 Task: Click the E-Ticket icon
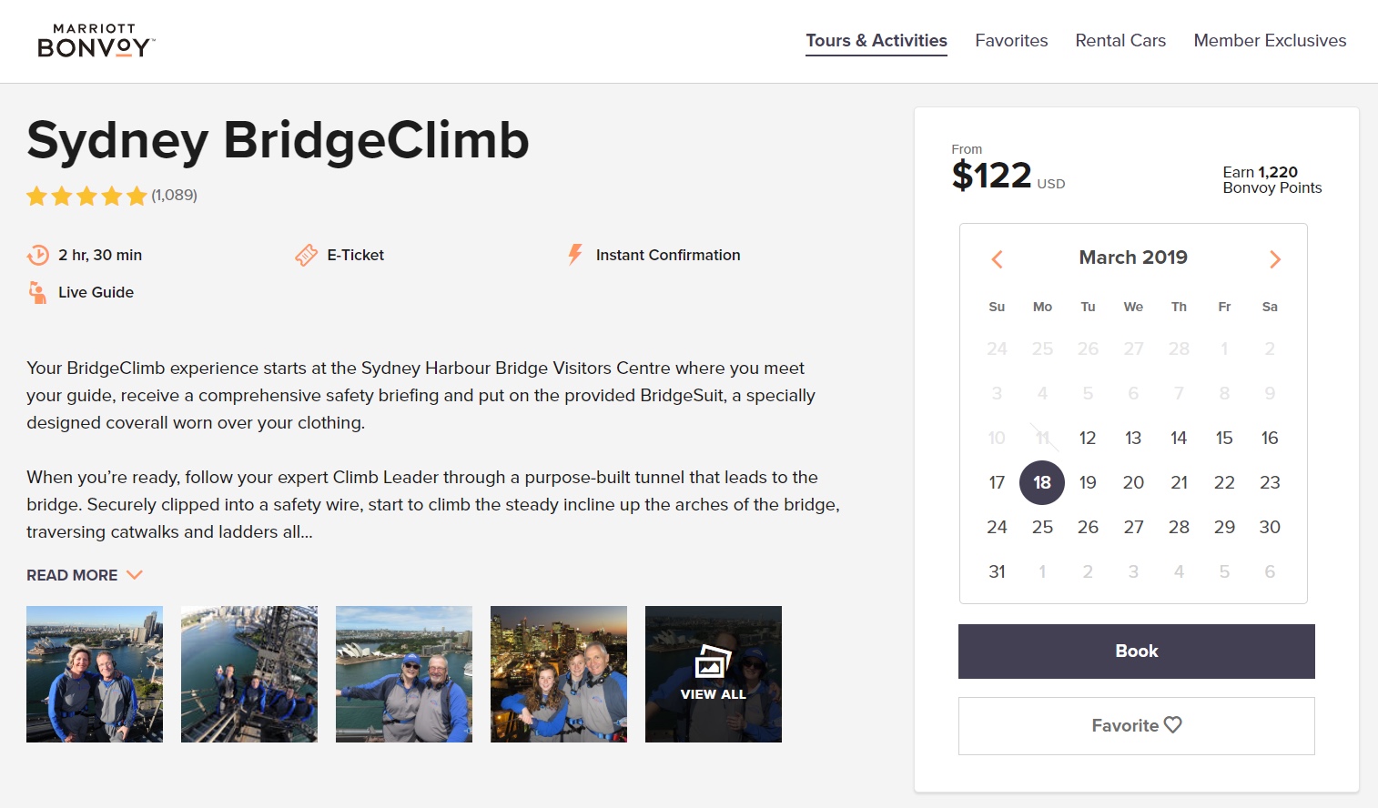coord(307,255)
